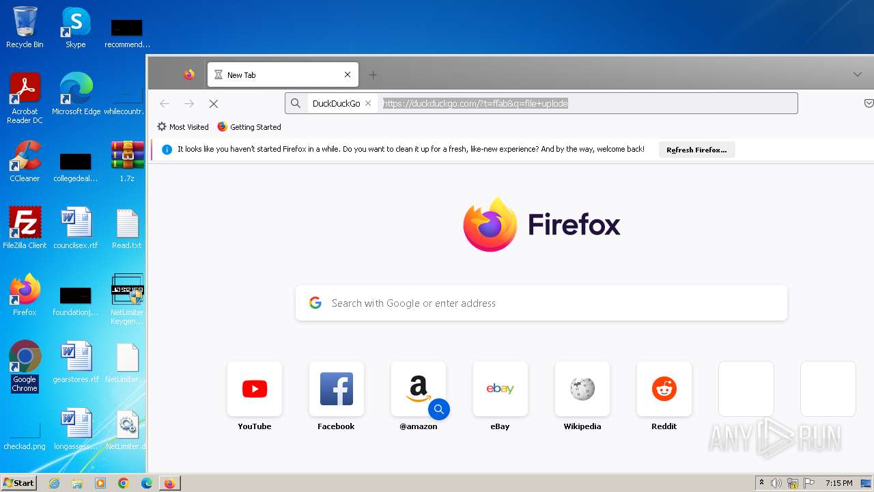Close the New Tab tab
The height and width of the screenshot is (492, 874).
pos(348,74)
